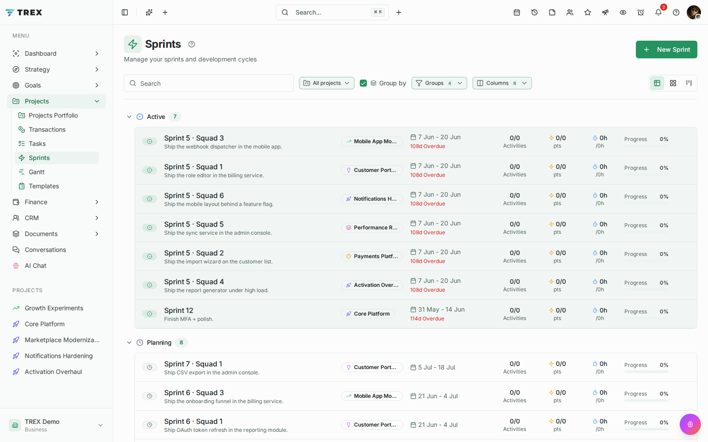
Task: Collapse the Active sprints group
Action: tap(129, 117)
